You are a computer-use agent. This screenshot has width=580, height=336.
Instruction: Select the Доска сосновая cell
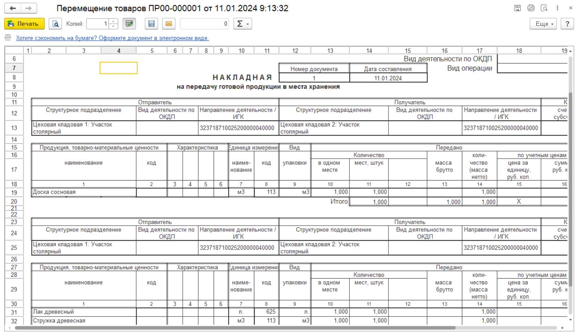click(84, 192)
